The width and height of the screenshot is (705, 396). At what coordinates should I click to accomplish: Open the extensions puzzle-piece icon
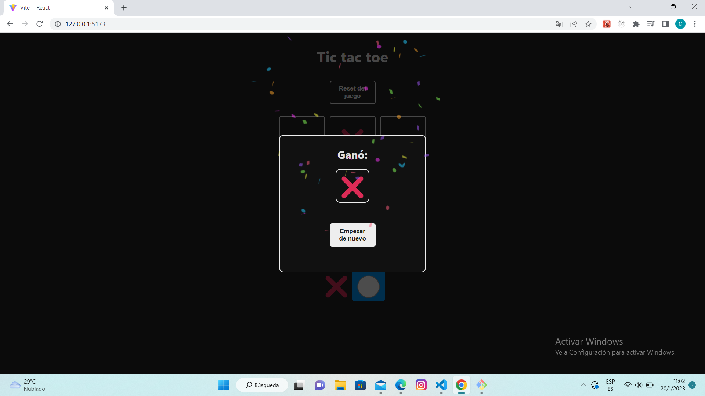coord(636,24)
